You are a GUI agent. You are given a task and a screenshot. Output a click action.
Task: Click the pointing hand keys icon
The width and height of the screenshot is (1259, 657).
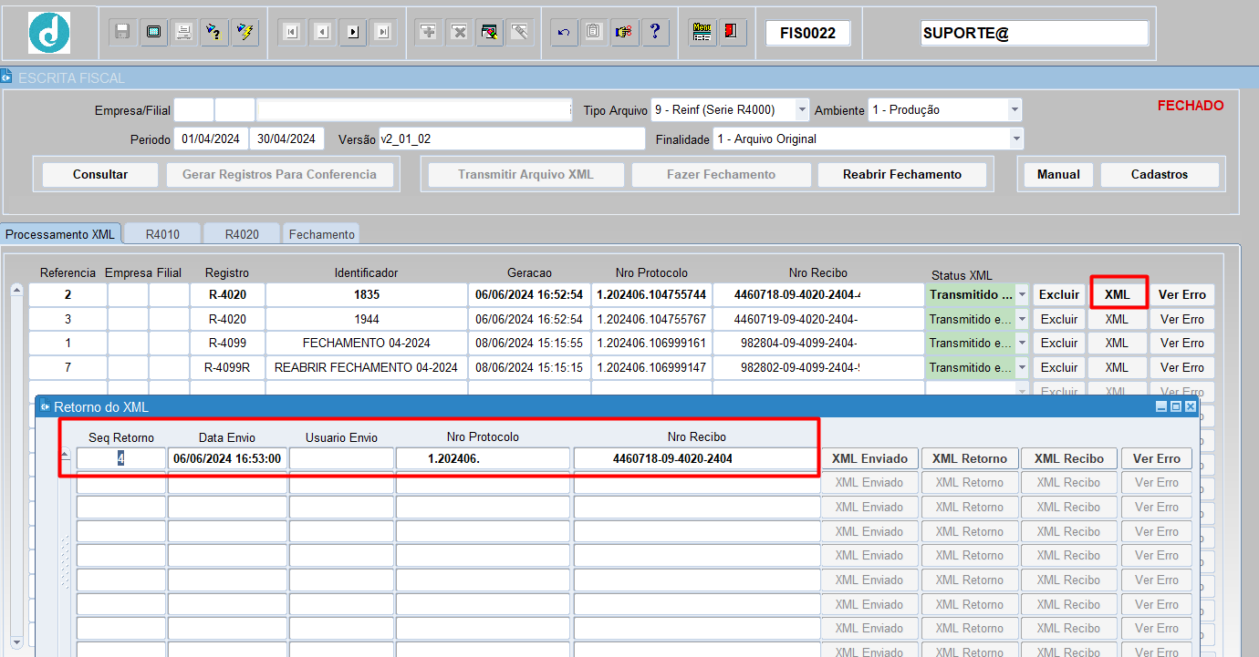624,33
